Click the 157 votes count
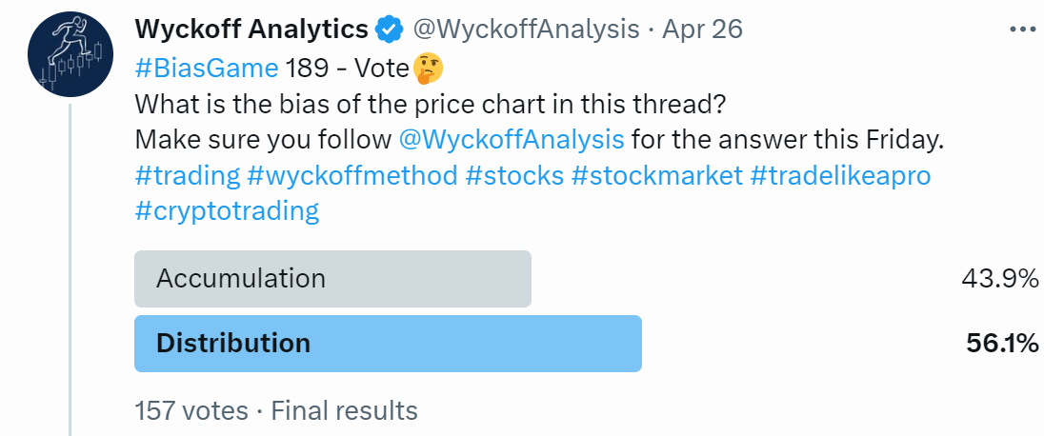The height and width of the screenshot is (436, 1044). (191, 410)
